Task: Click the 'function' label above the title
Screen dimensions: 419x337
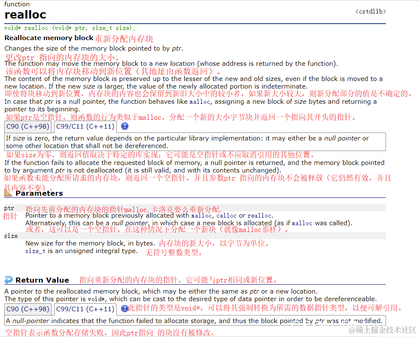Action: click(x=17, y=4)
